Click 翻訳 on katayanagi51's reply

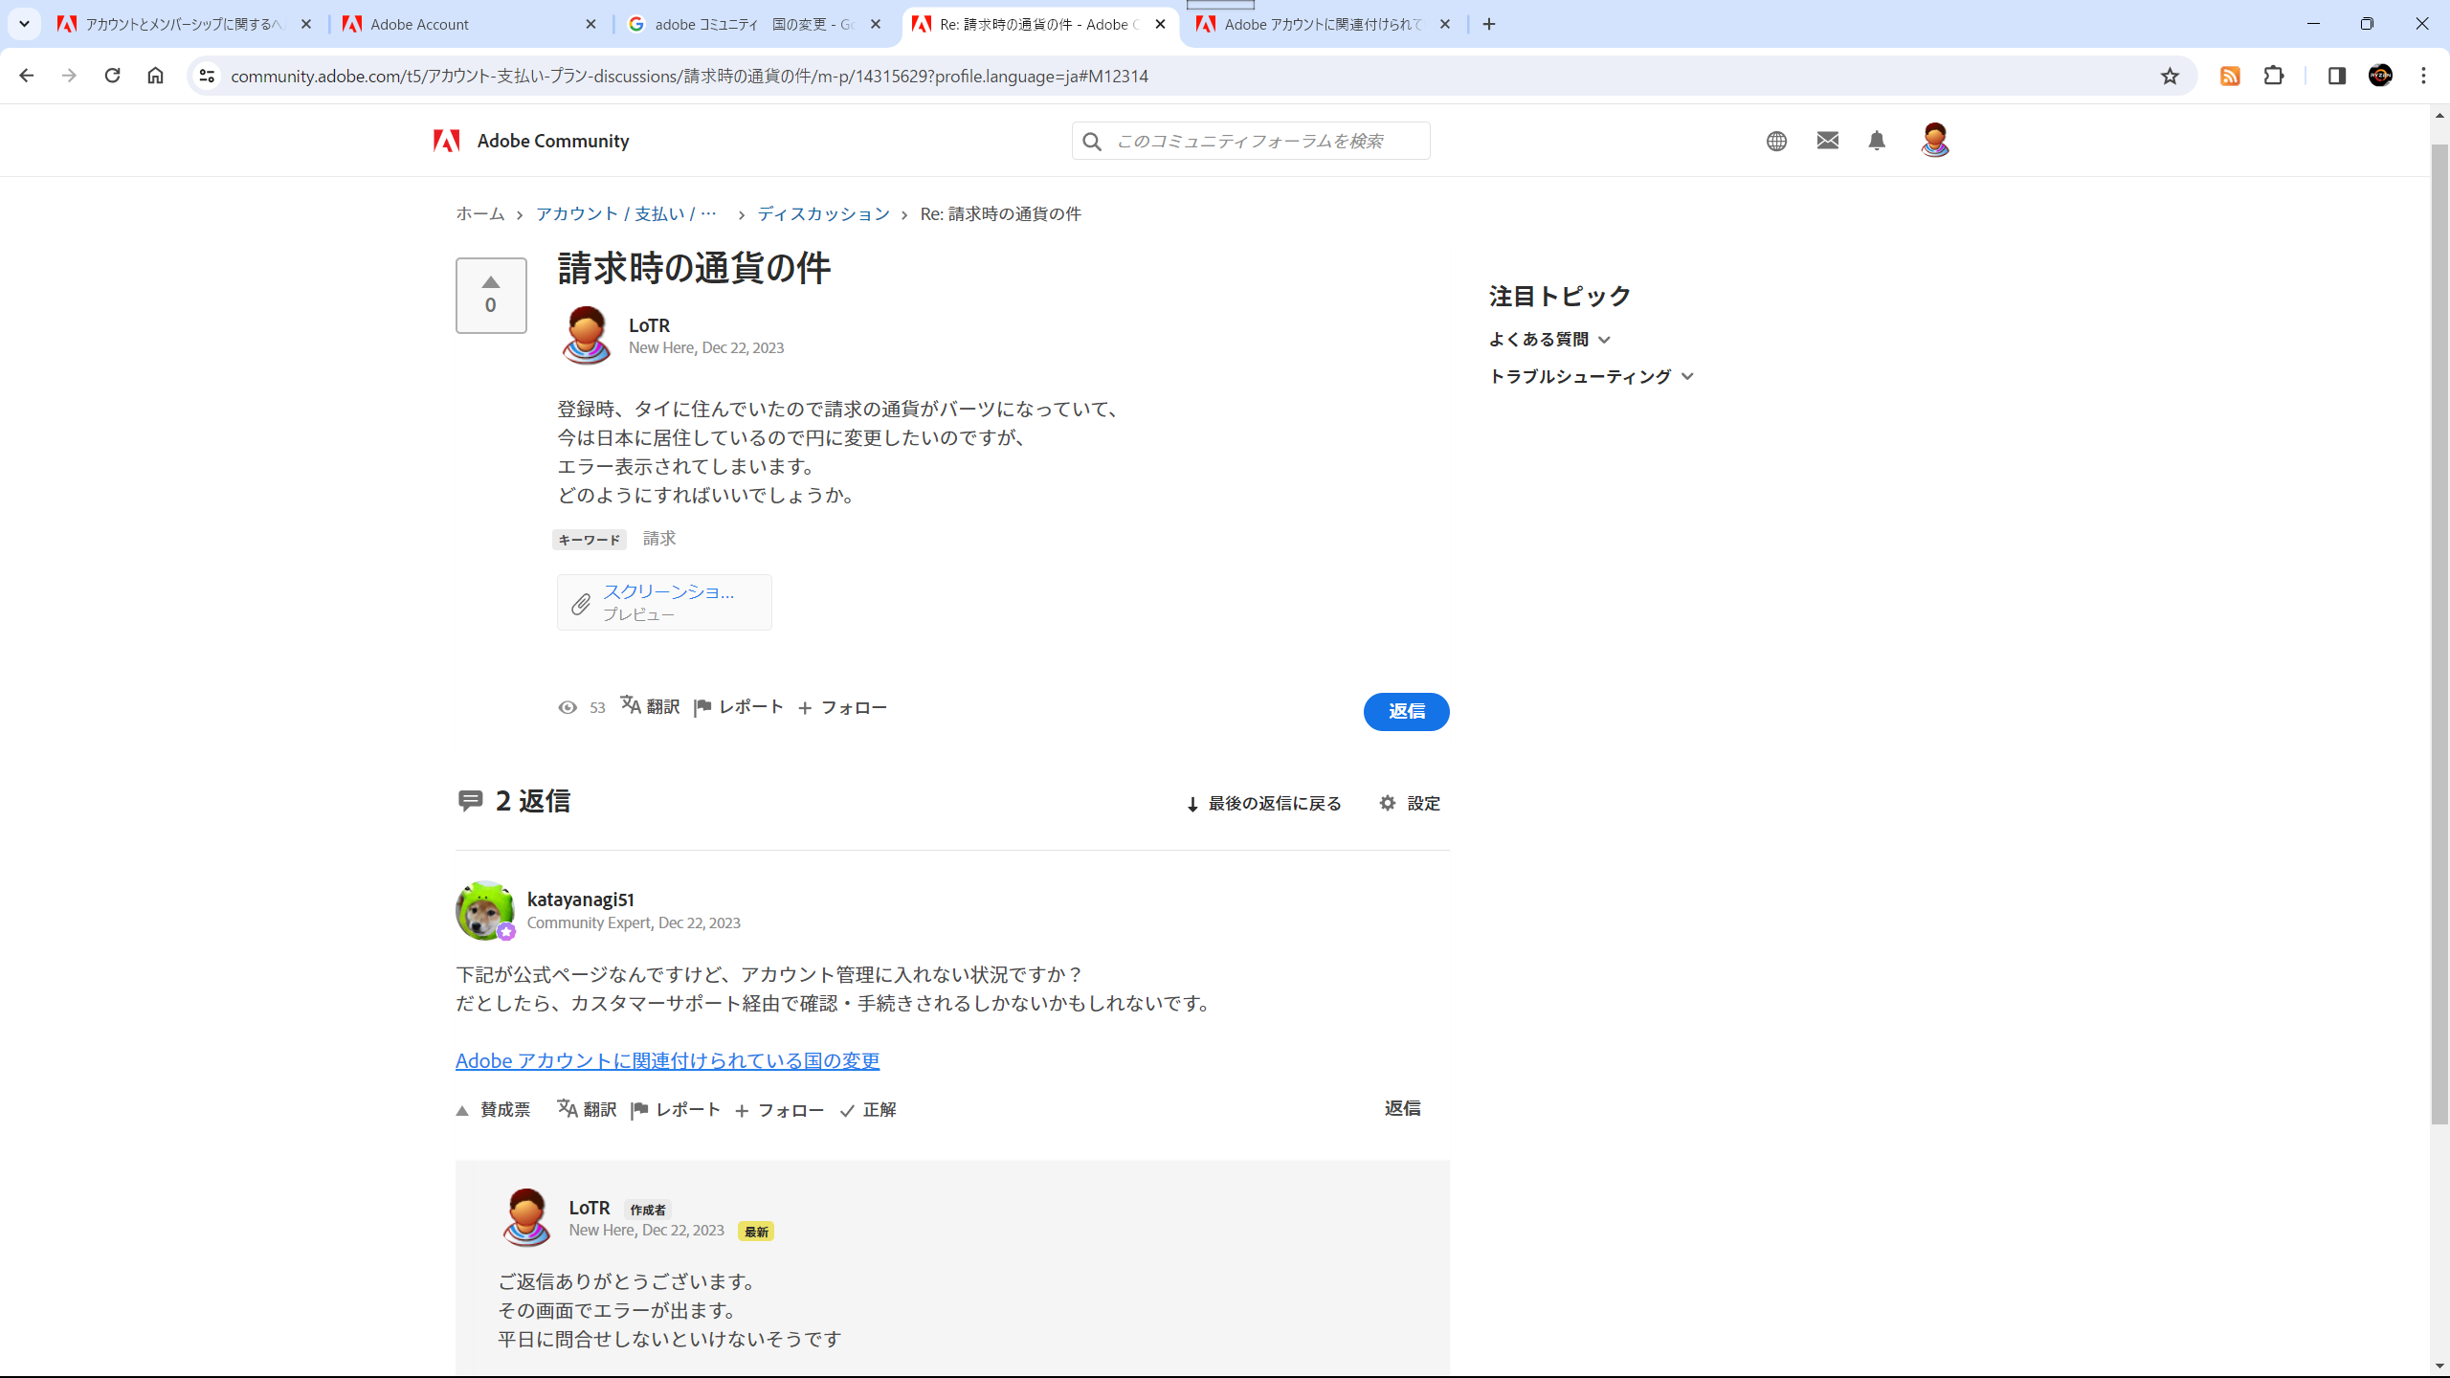(x=587, y=1109)
